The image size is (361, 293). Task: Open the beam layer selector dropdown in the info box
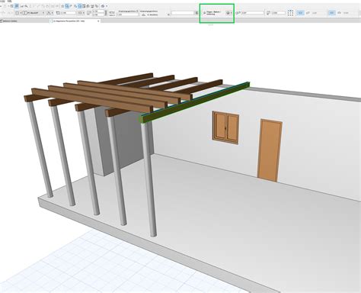[213, 13]
